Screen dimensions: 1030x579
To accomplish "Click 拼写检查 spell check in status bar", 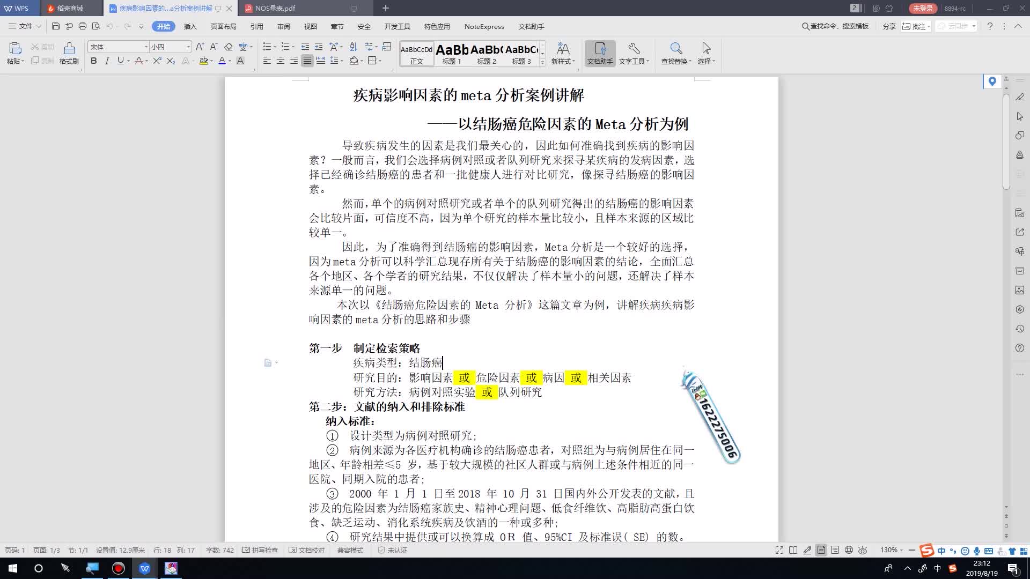I will [260, 550].
